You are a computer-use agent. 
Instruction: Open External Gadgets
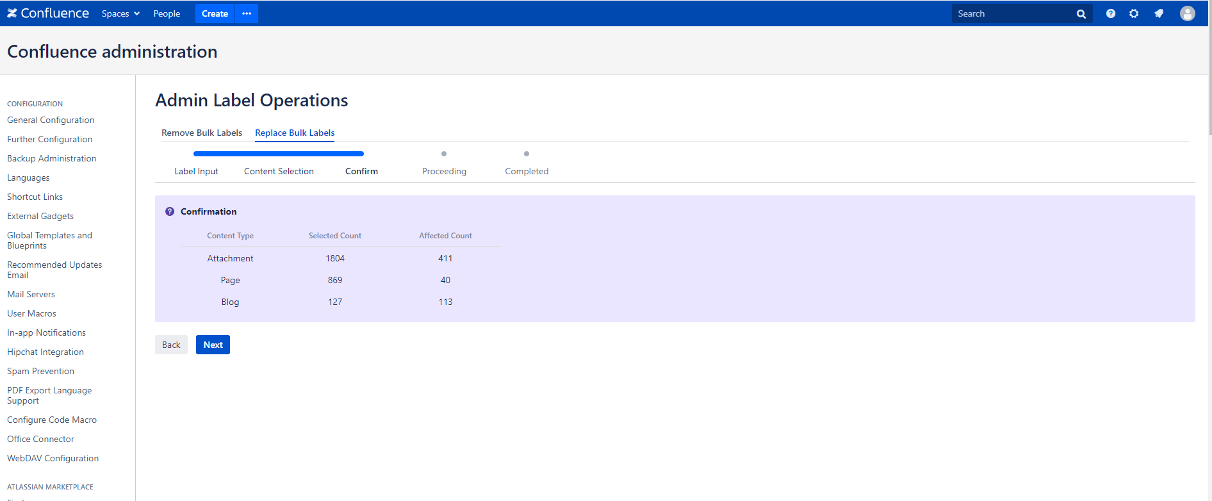coord(40,216)
